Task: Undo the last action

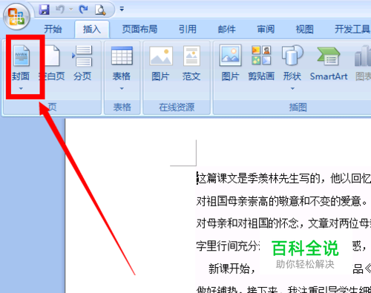Action: pyautogui.click(x=60, y=10)
